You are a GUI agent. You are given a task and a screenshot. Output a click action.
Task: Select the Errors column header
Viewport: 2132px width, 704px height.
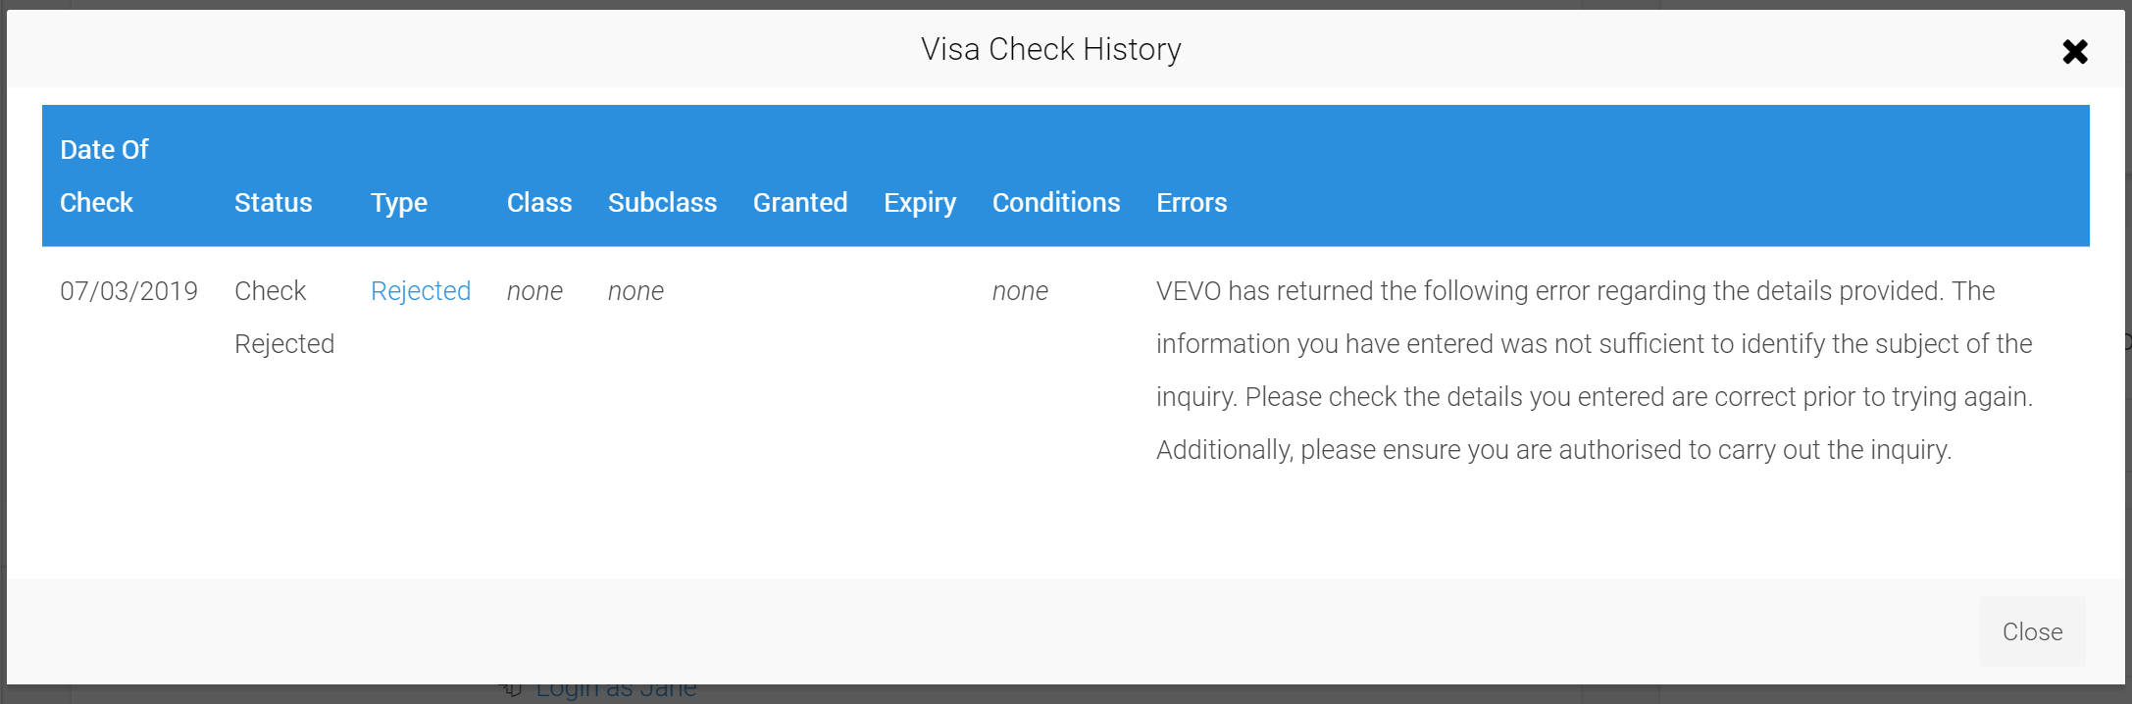coord(1192,203)
